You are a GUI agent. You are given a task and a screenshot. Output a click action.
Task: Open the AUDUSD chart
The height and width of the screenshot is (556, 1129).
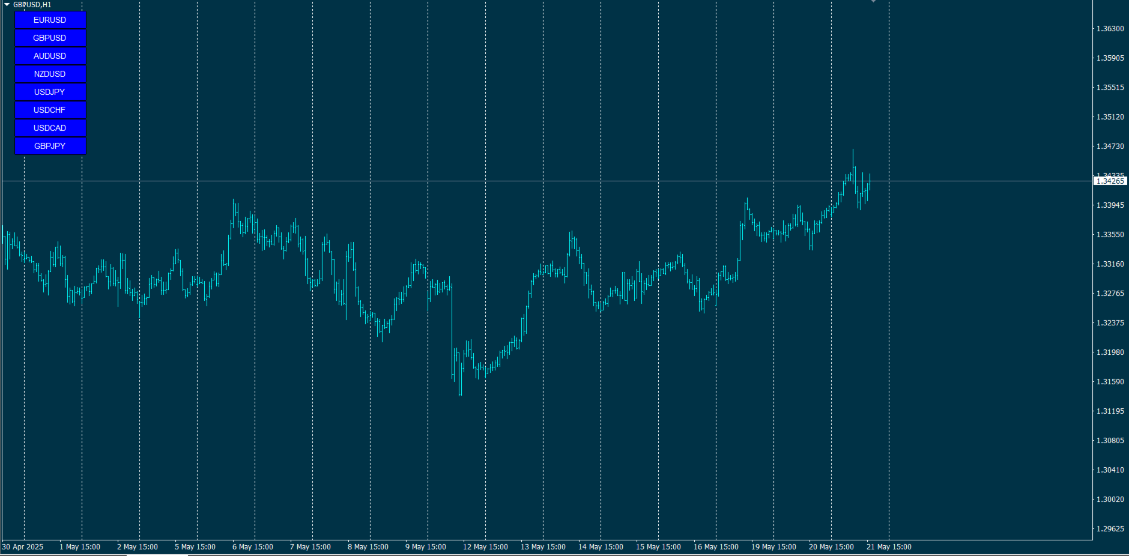50,56
